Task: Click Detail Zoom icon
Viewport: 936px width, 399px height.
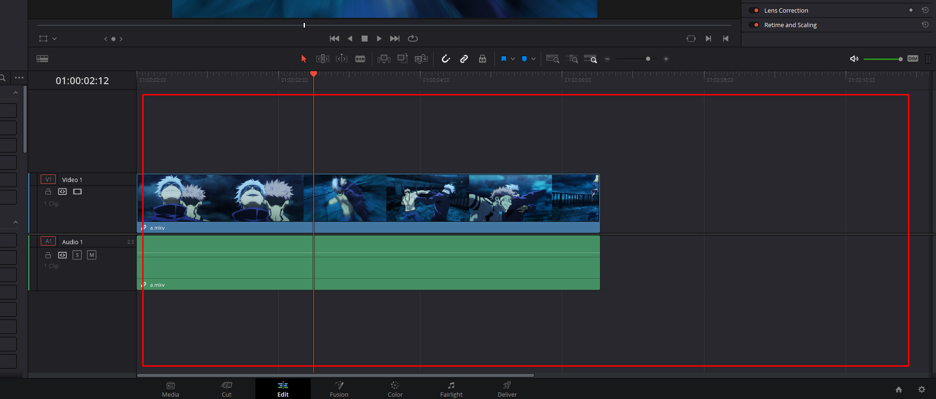Action: pyautogui.click(x=572, y=59)
